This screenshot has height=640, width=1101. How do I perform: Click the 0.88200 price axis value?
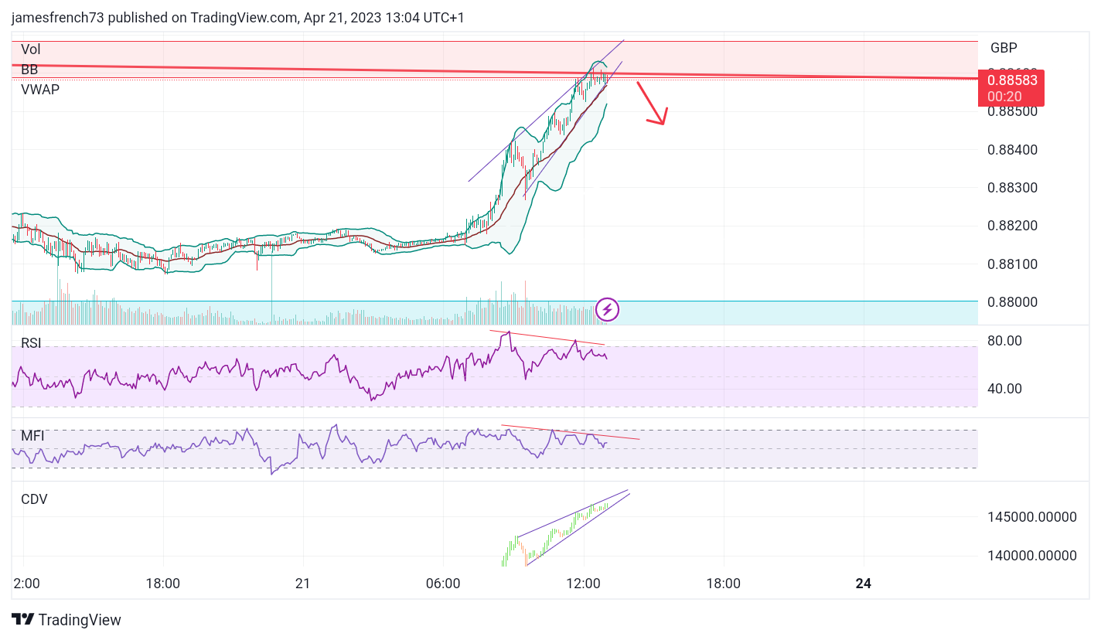click(1014, 226)
